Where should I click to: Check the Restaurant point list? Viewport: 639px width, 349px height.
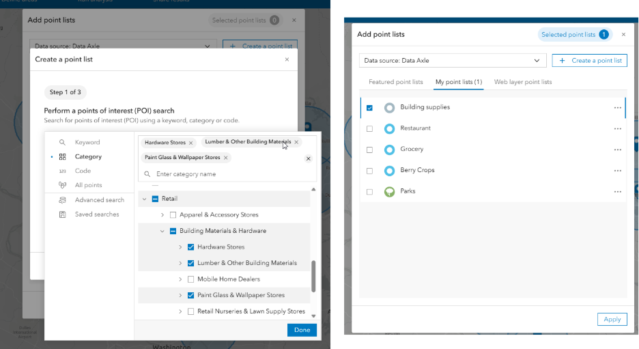click(x=369, y=129)
